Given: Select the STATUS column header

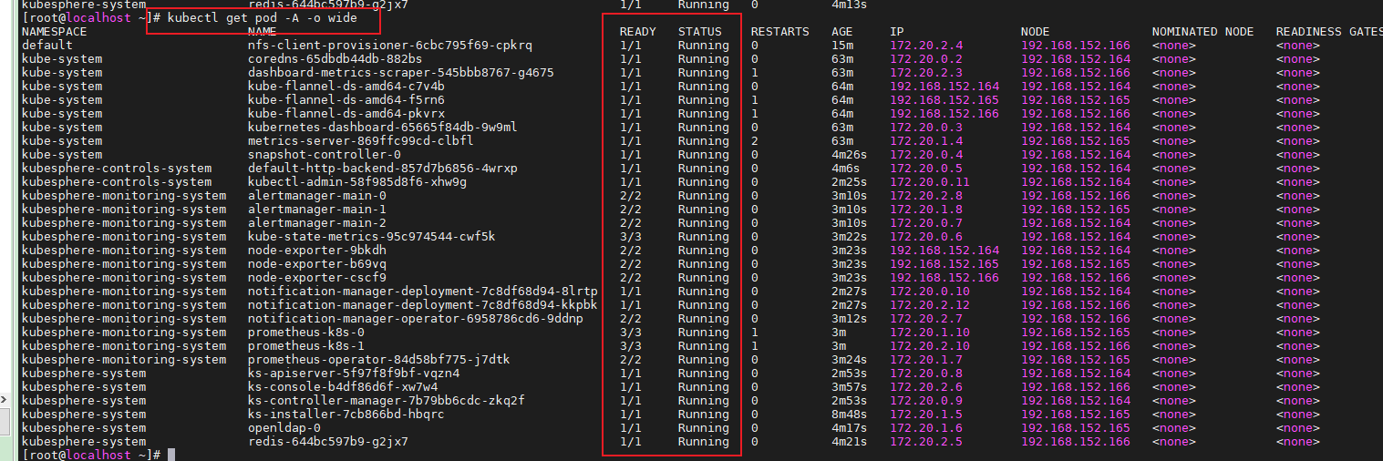Looking at the screenshot, I should (x=700, y=32).
